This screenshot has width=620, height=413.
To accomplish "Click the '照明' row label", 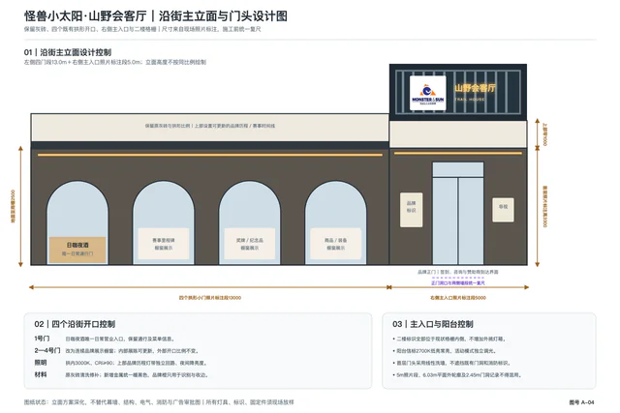I will (41, 363).
